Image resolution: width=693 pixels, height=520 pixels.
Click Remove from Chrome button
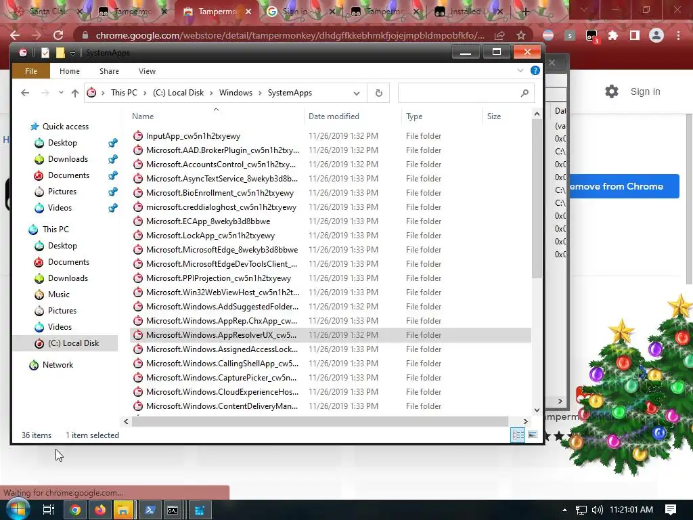[624, 187]
